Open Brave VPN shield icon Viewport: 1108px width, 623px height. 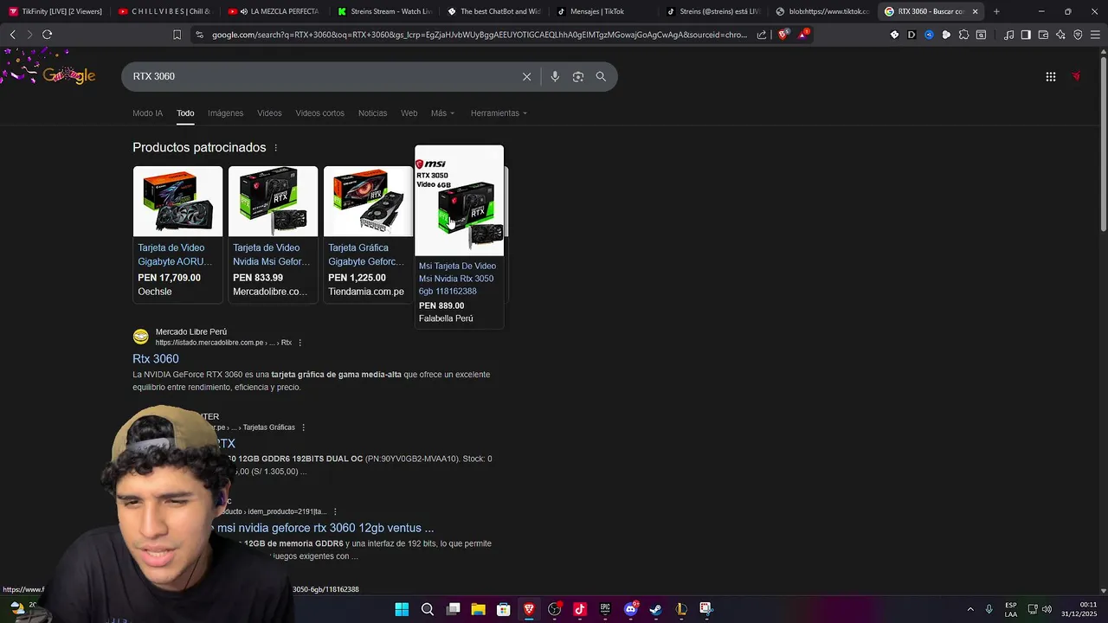pos(1078,35)
